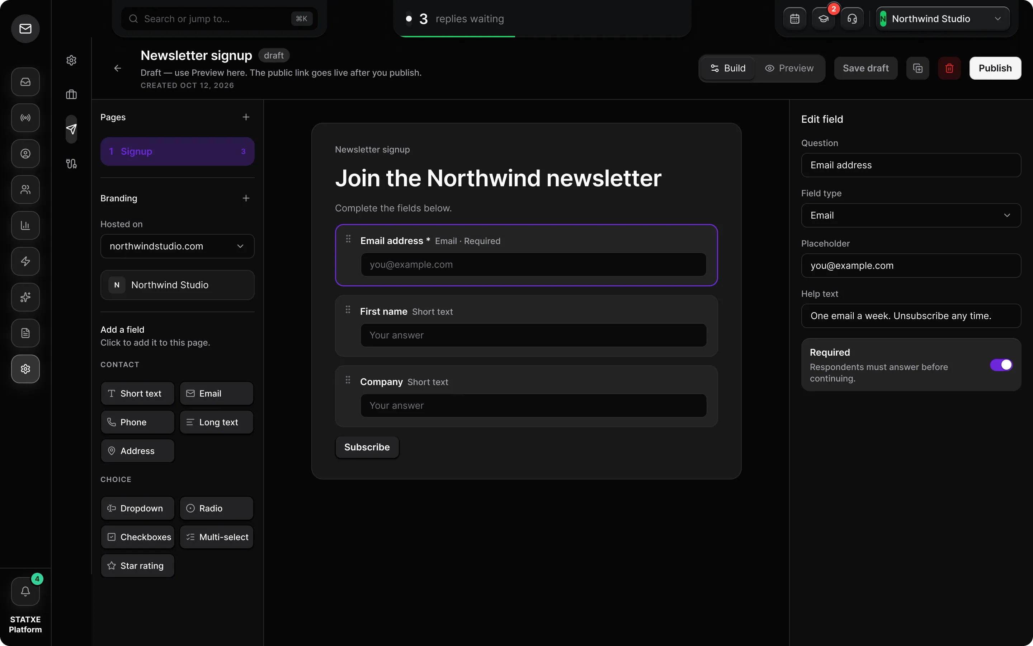Image resolution: width=1033 pixels, height=646 pixels.
Task: Open the broadcast signal icon in the sidebar
Action: tap(25, 117)
